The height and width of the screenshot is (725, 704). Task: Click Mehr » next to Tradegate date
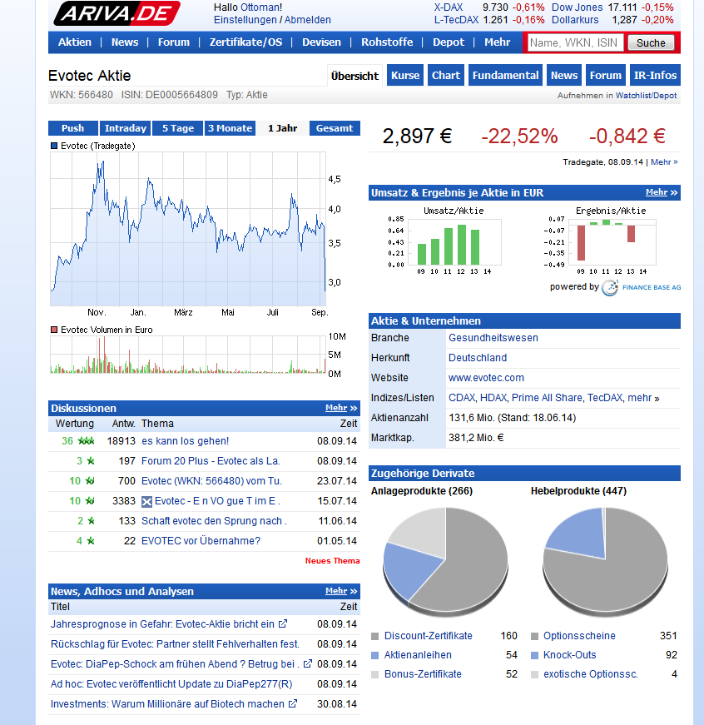[664, 161]
